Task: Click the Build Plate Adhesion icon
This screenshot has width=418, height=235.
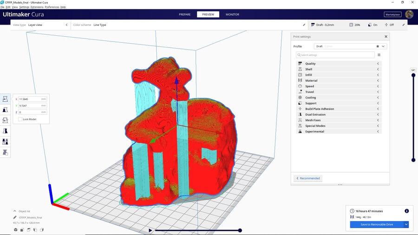Action: click(x=300, y=109)
